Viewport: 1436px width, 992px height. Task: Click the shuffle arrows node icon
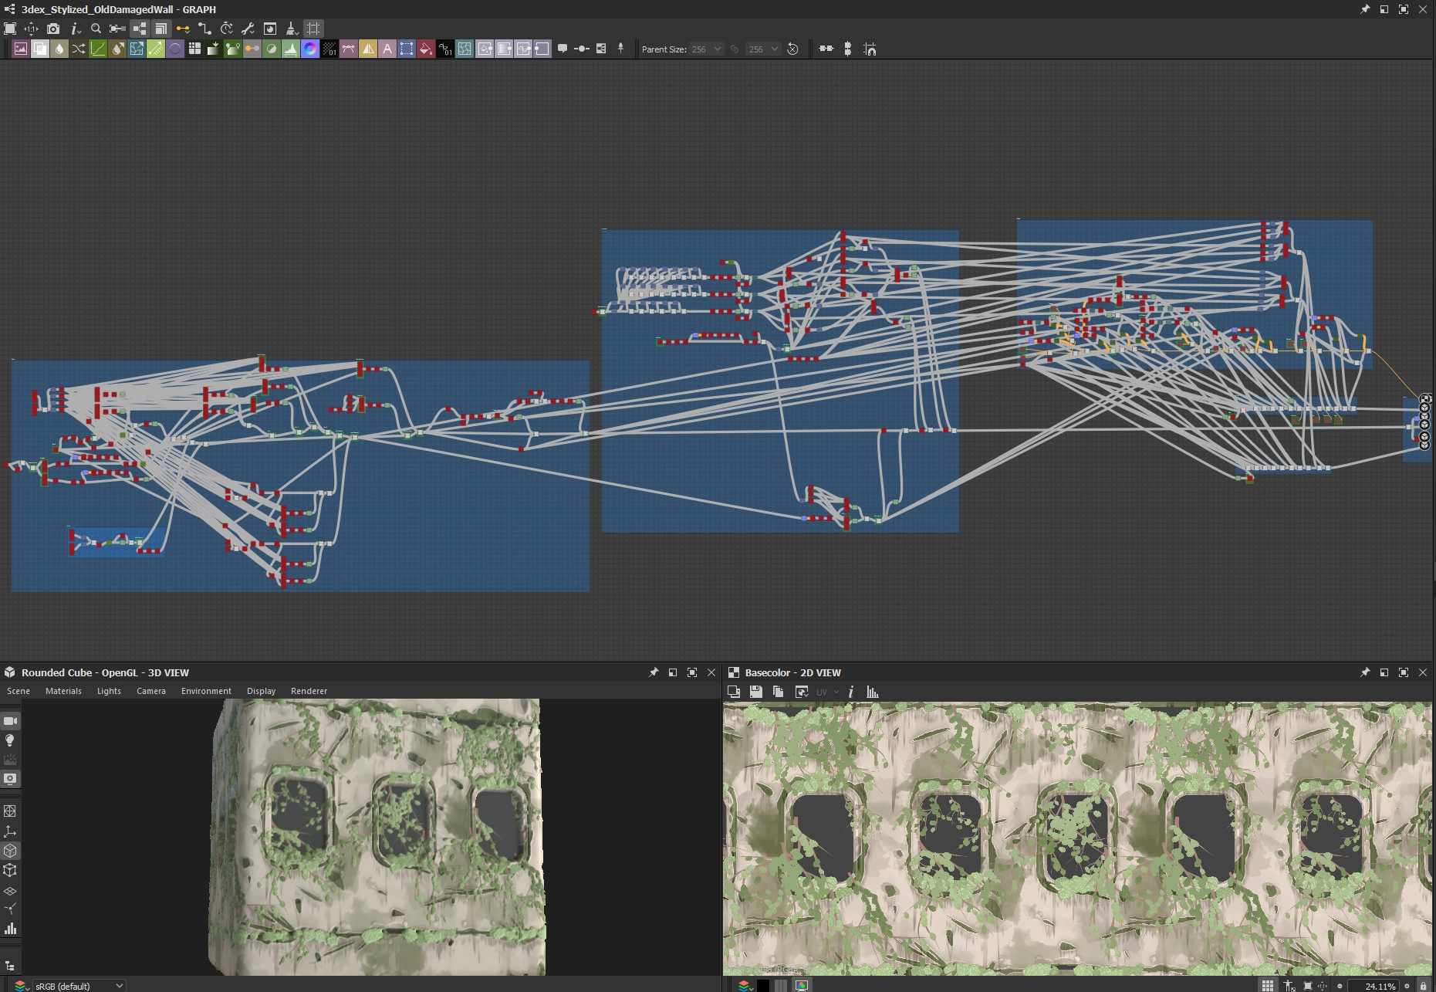click(x=79, y=49)
